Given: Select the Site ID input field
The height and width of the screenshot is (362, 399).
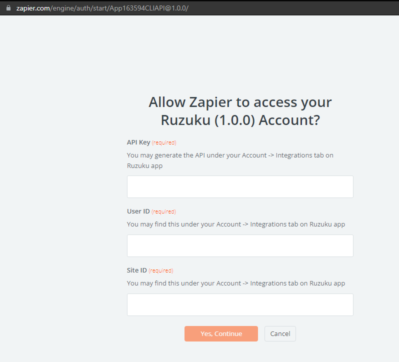Looking at the screenshot, I should click(x=240, y=305).
